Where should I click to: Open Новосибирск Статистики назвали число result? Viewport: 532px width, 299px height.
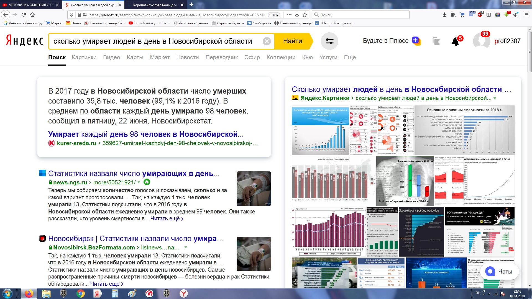[x=136, y=239]
